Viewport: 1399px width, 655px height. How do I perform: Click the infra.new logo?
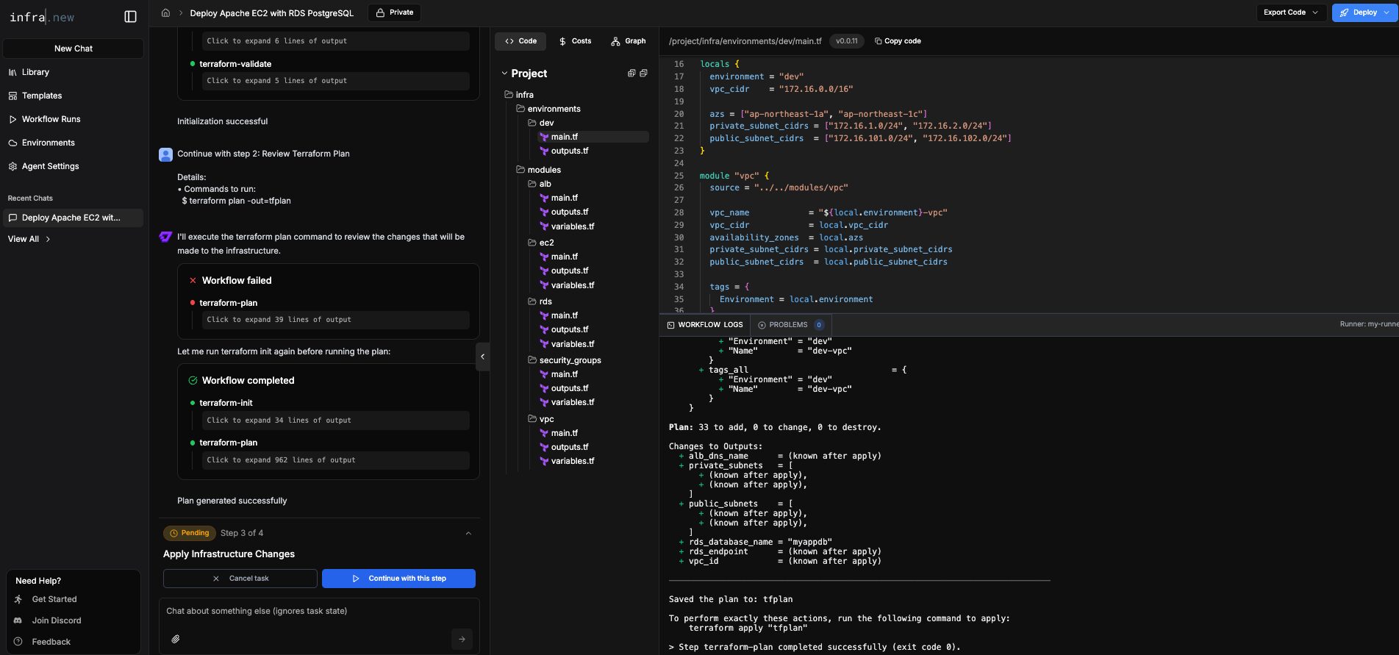42,17
